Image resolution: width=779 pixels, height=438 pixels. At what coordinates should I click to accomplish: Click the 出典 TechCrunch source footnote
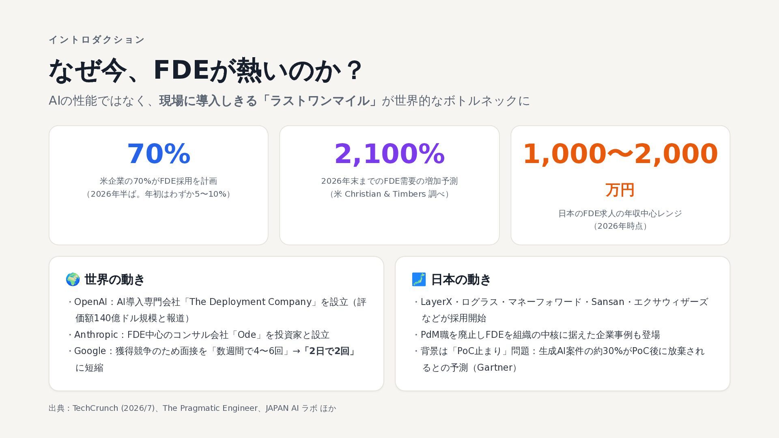pyautogui.click(x=192, y=408)
